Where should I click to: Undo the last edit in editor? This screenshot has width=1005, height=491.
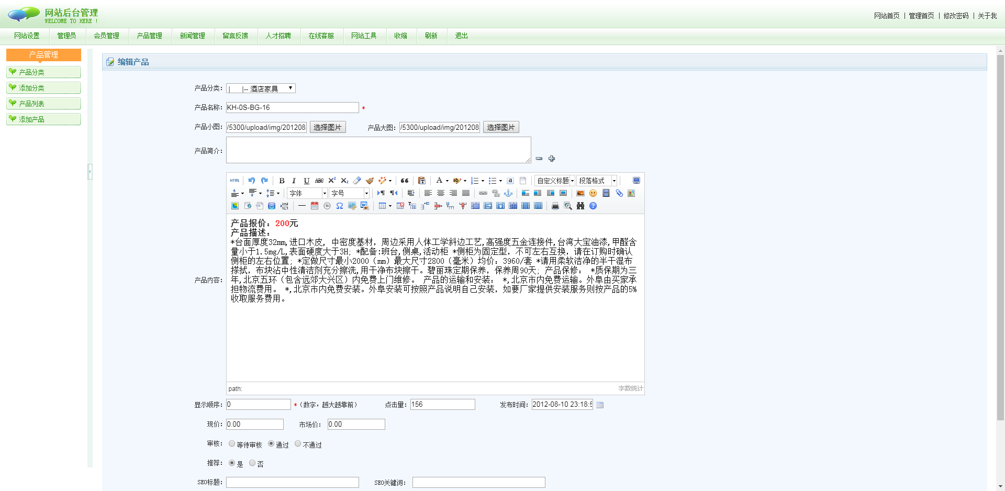pos(252,181)
